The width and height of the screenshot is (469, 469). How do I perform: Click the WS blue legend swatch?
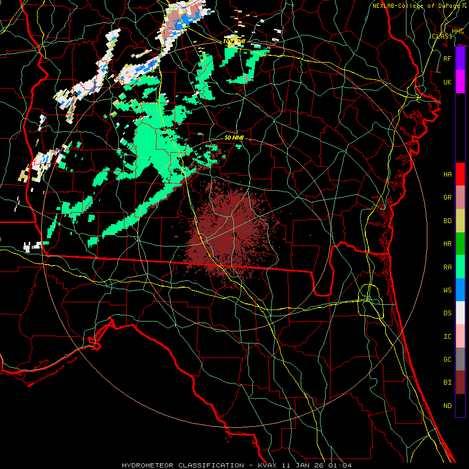click(460, 290)
